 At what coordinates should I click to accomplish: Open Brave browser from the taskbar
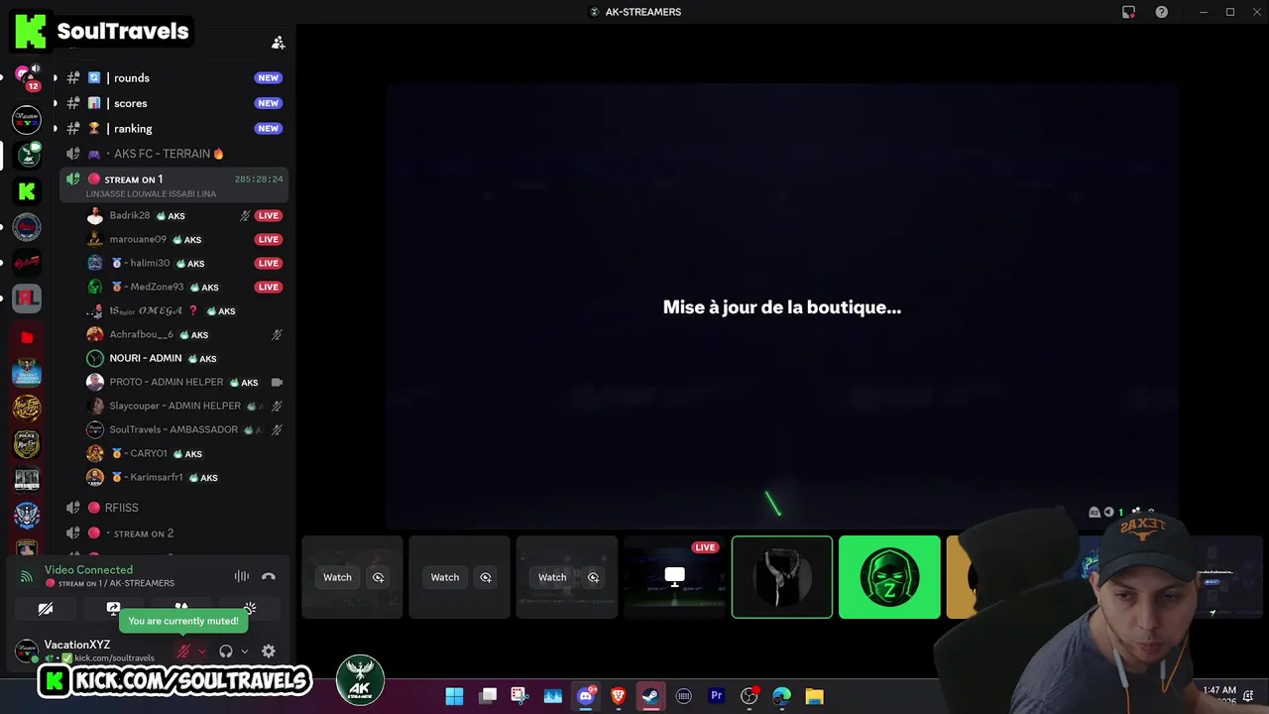coord(618,696)
